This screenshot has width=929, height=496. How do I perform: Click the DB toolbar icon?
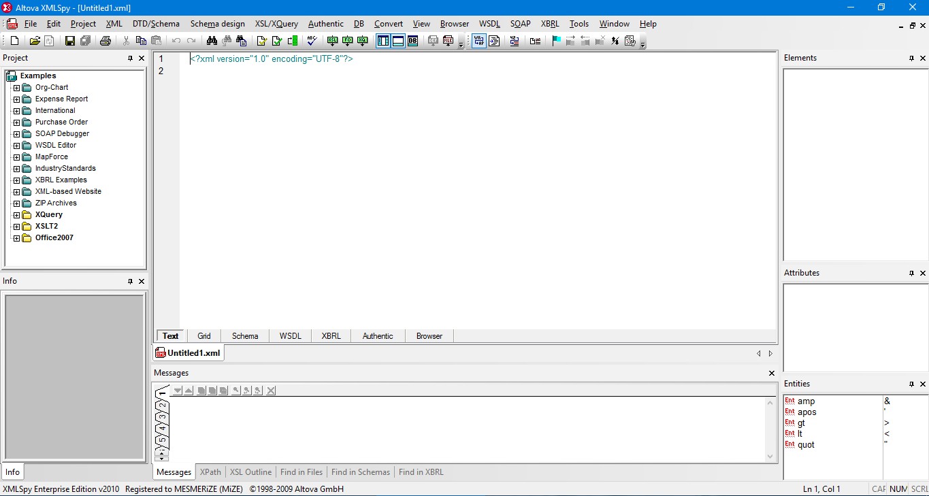coord(413,41)
